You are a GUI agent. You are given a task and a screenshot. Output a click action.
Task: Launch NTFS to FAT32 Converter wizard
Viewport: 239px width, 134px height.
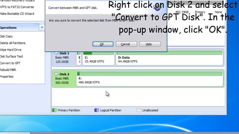(17, 7)
